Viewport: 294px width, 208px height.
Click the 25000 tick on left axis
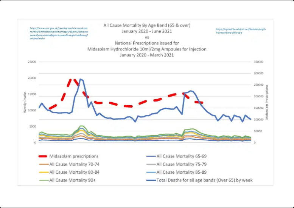click(x=31, y=62)
